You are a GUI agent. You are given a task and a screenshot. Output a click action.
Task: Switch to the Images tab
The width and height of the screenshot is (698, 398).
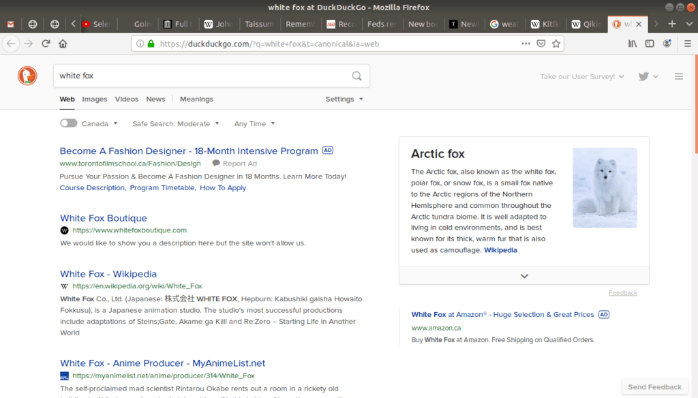tap(94, 99)
